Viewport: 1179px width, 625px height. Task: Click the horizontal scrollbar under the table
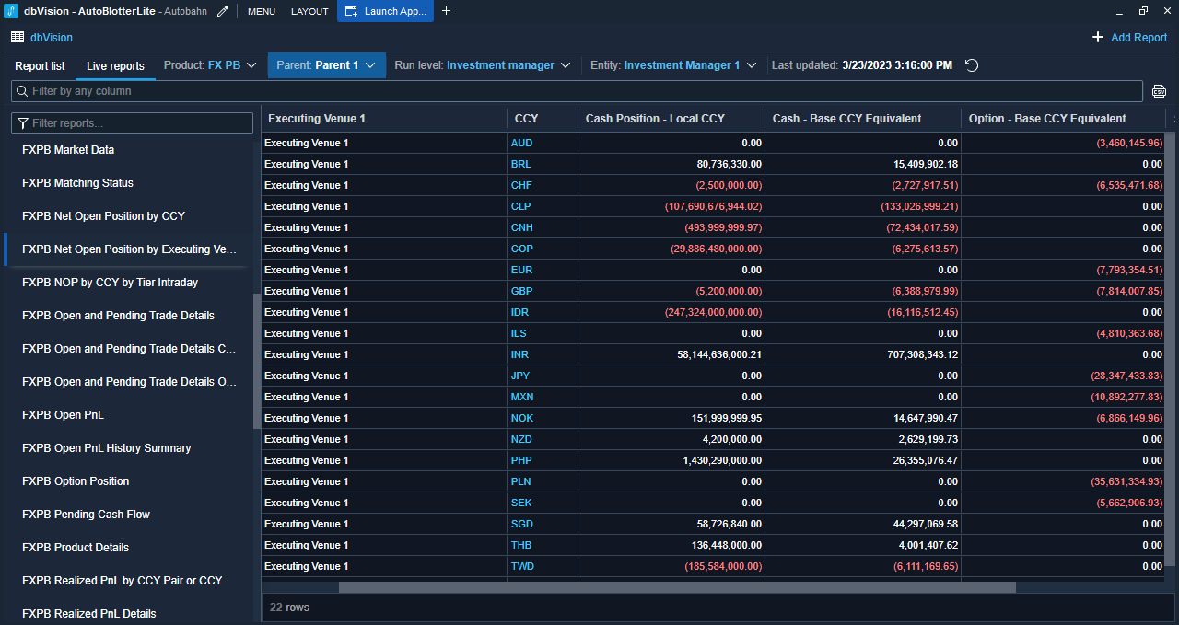676,587
